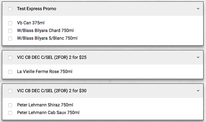
Task: Collapse the Test Express Promo chevron
Action: [198, 9]
